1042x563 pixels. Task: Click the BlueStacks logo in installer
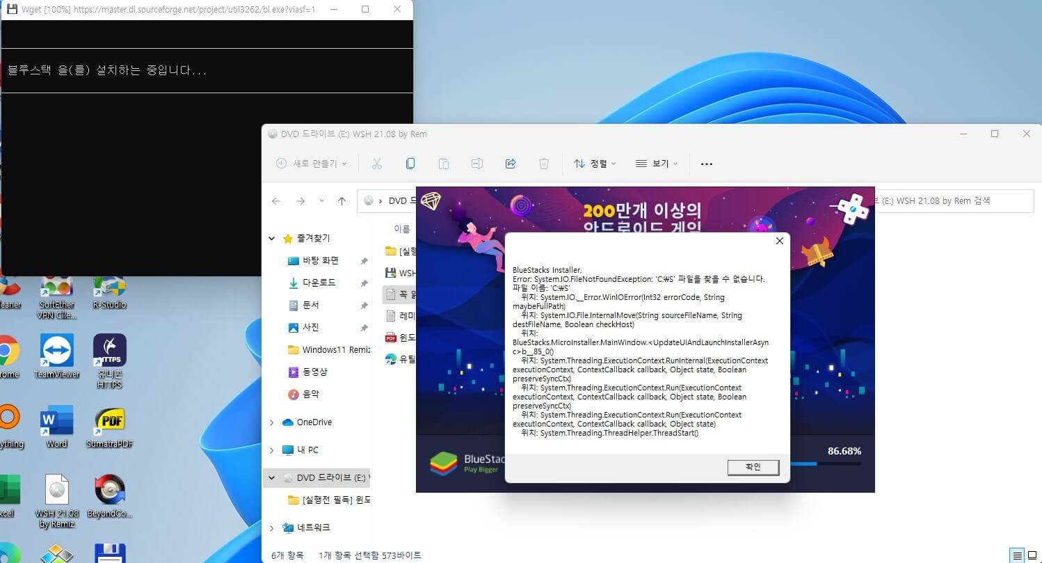click(x=444, y=463)
